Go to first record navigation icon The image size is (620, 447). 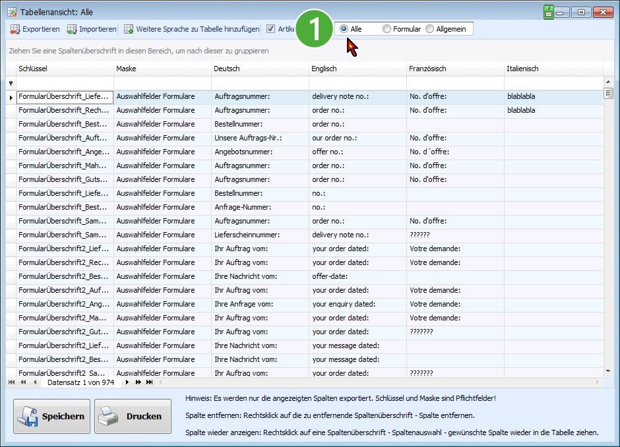point(11,382)
